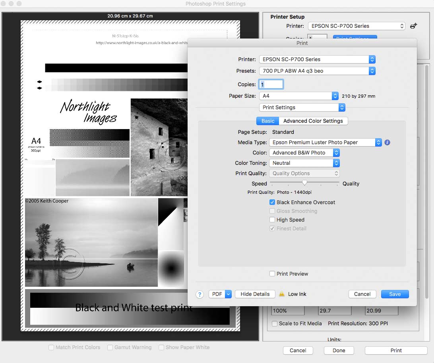Image resolution: width=434 pixels, height=363 pixels.
Task: Click the Low Ink warning icon
Action: click(282, 294)
